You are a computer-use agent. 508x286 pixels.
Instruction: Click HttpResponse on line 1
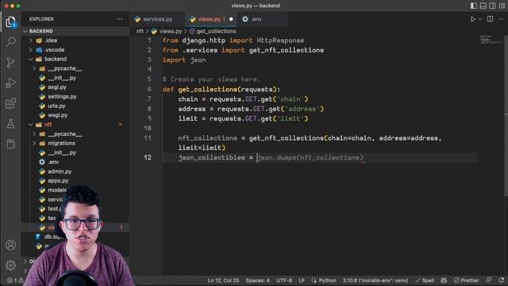pyautogui.click(x=280, y=41)
